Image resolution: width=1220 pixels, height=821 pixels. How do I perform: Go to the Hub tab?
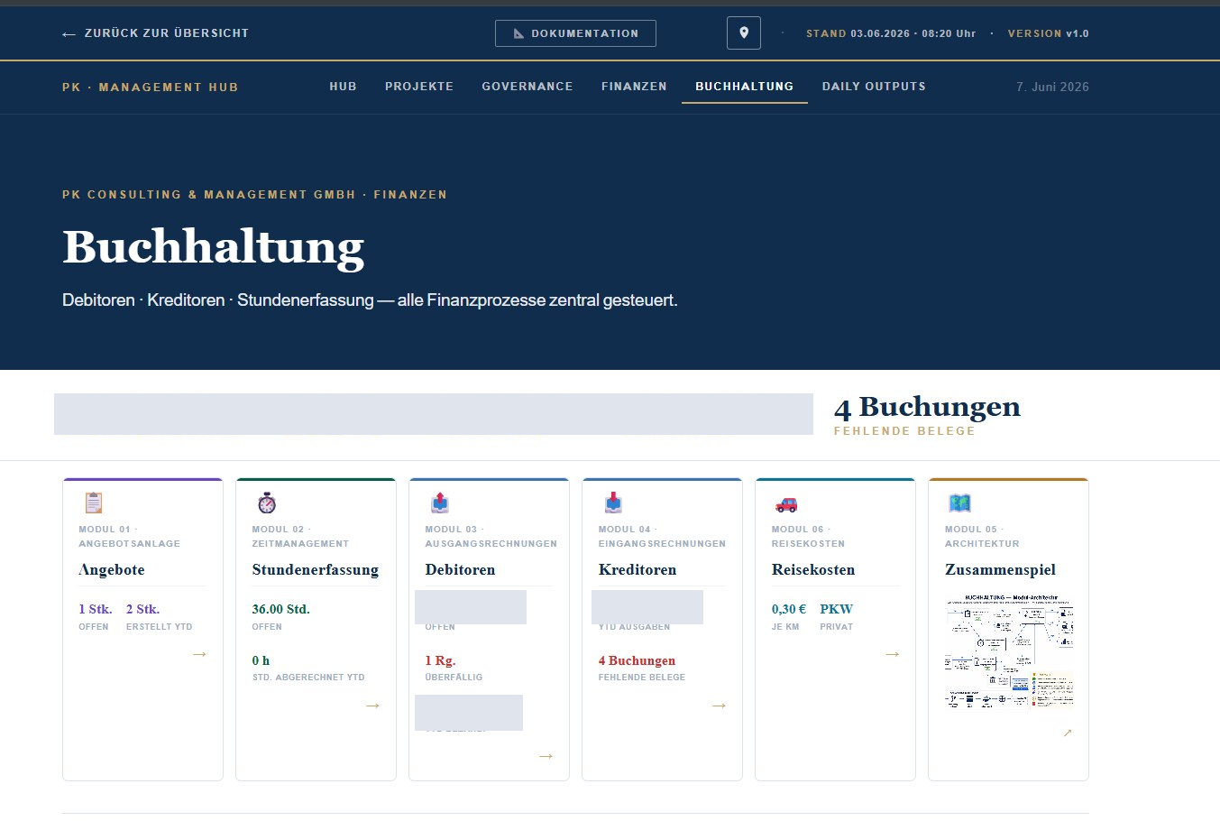(x=343, y=87)
